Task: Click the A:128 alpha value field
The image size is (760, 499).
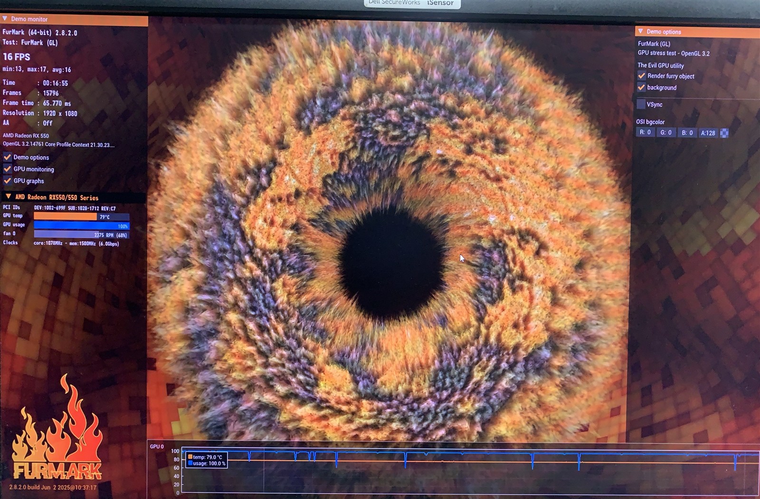Action: pos(708,133)
